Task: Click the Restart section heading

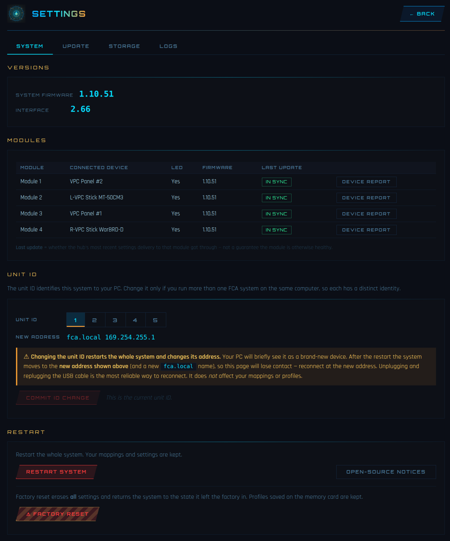Action: tap(26, 432)
